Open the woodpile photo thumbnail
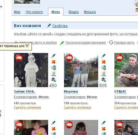Screen dimensions: 138x135 126,128
